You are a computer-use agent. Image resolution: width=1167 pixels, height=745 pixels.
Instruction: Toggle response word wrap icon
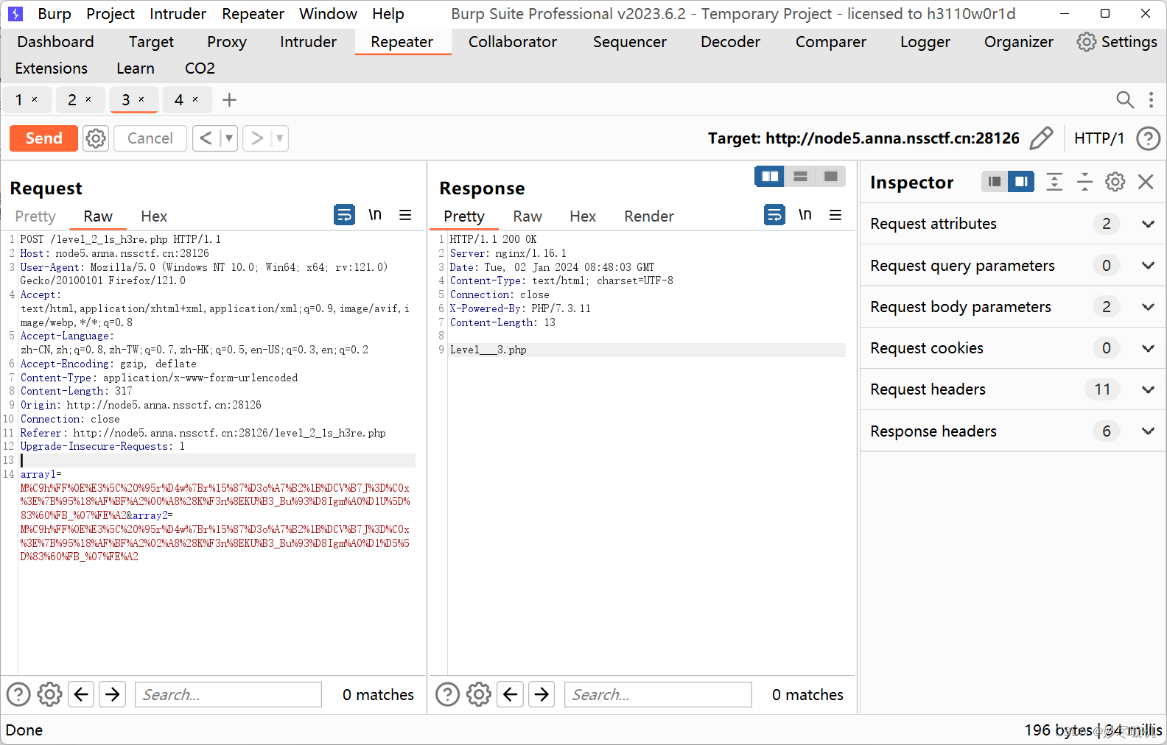pos(774,215)
